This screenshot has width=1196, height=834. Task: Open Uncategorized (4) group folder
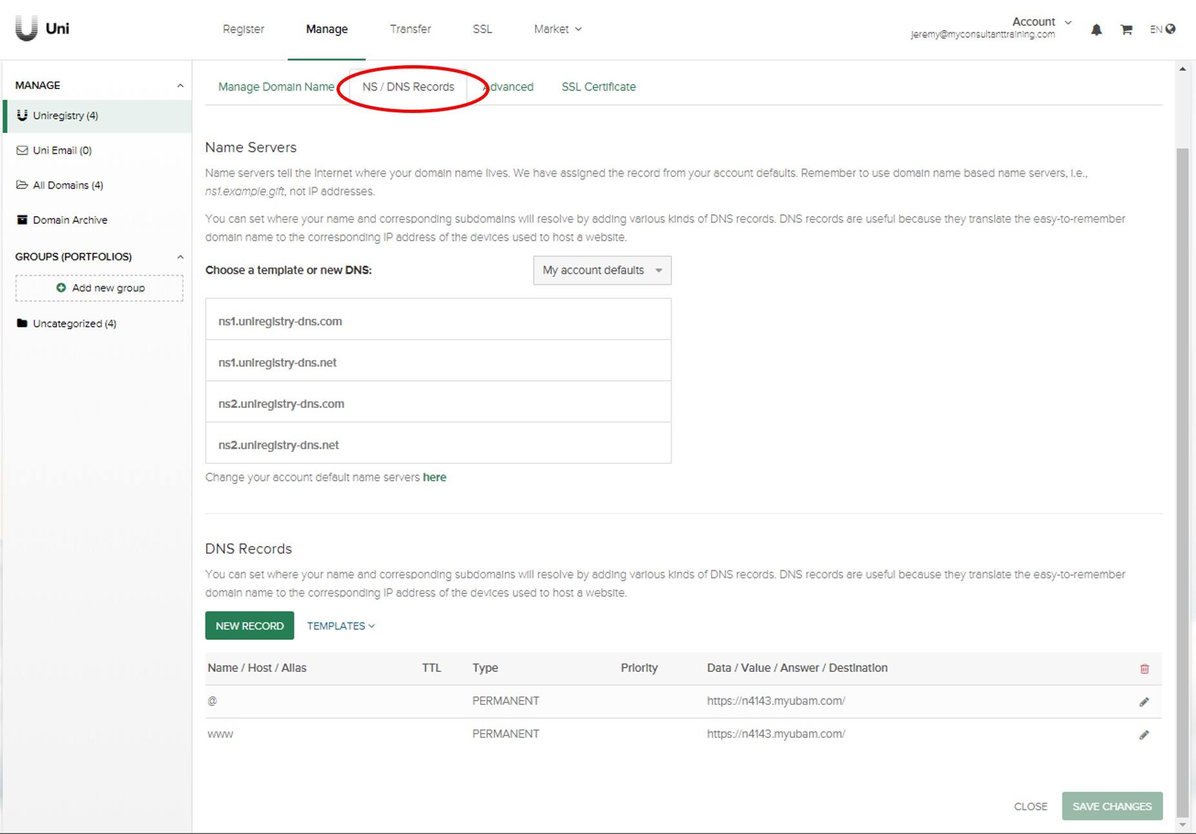[x=67, y=323]
